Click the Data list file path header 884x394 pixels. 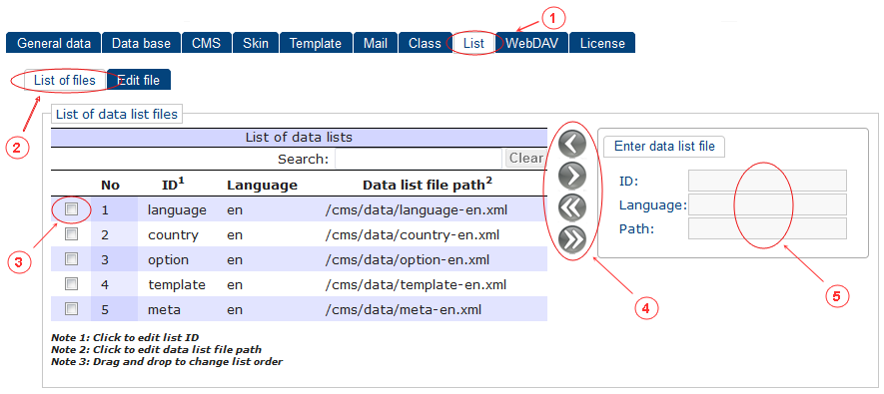tap(428, 184)
